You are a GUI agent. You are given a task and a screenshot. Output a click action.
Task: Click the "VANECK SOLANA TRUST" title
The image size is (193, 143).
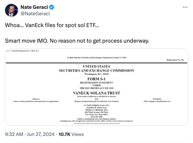(96, 93)
